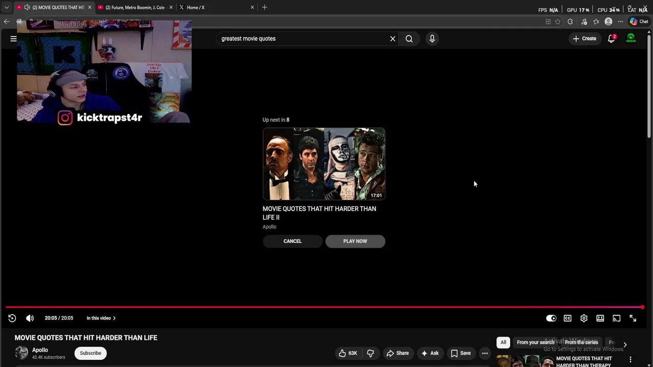The height and width of the screenshot is (367, 653).
Task: Open the browser tab search dropdown
Action: [x=7, y=7]
